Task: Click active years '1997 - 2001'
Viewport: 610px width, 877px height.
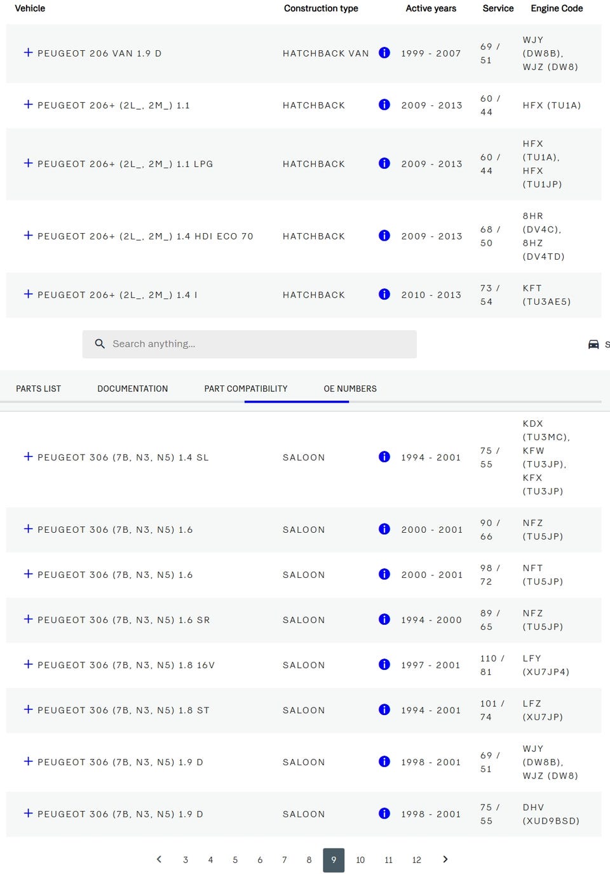Action: (x=430, y=665)
